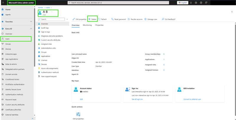Click the notifications bell icon

tap(191, 3)
